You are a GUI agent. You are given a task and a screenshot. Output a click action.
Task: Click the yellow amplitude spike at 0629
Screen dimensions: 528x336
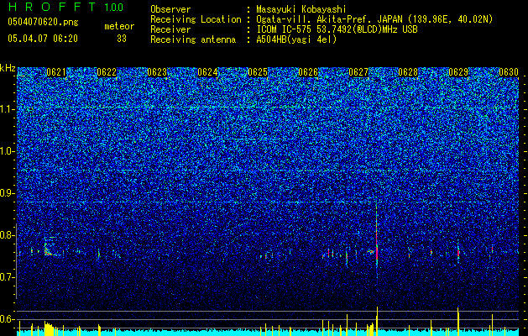pos(458,321)
